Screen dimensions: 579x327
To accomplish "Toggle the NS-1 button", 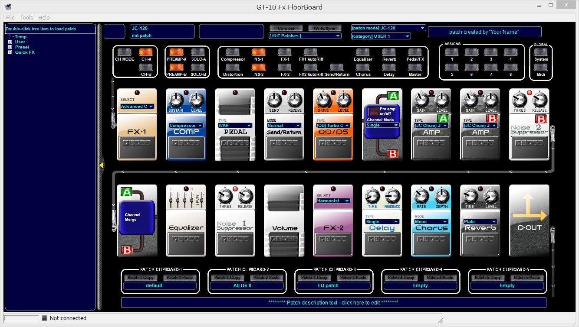I will pyautogui.click(x=259, y=52).
